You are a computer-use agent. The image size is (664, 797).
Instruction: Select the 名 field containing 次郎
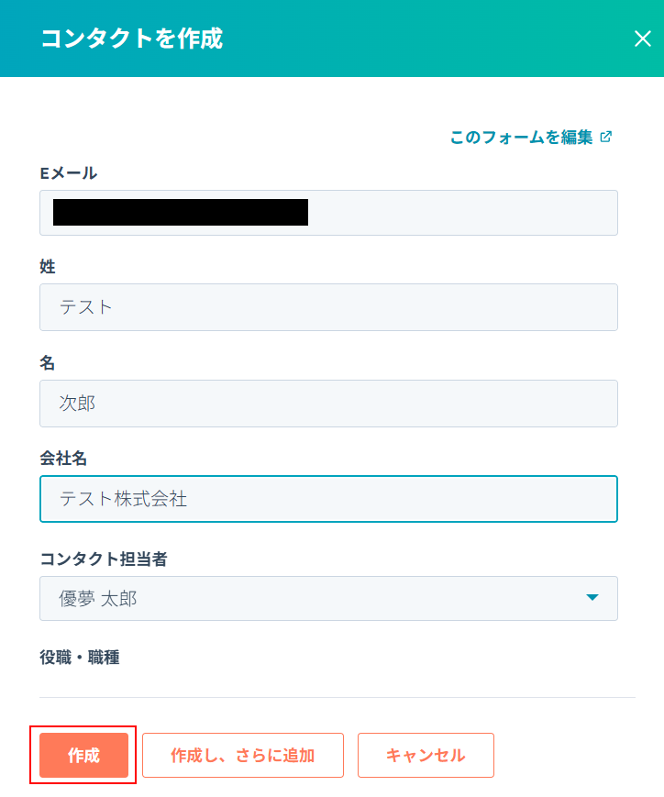coord(328,404)
